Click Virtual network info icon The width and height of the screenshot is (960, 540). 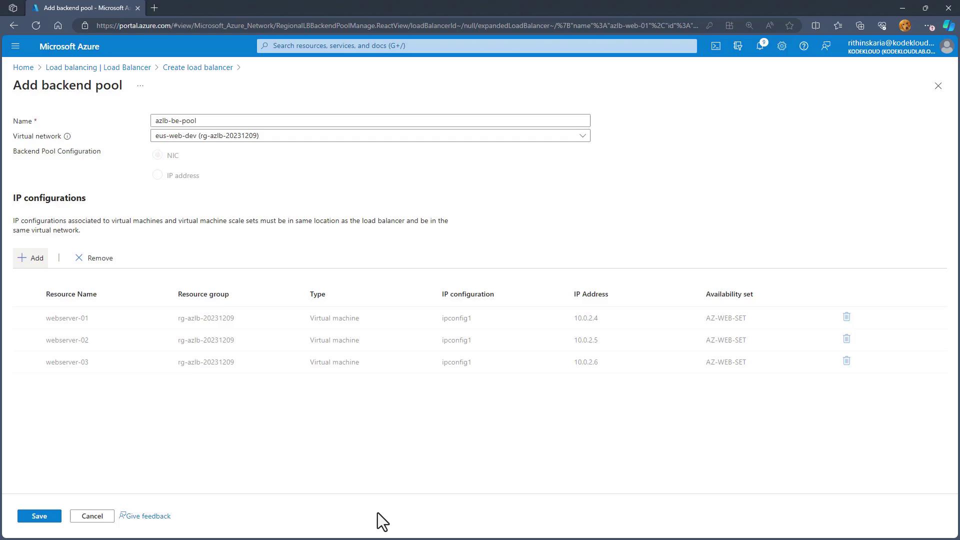67,136
